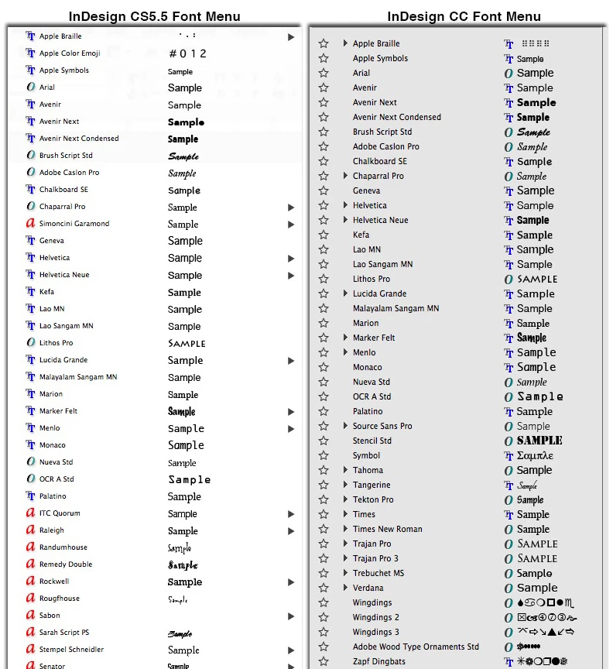Screen dimensions: 613x669
Task: Star the Verdana font in CC menu
Action: click(324, 588)
